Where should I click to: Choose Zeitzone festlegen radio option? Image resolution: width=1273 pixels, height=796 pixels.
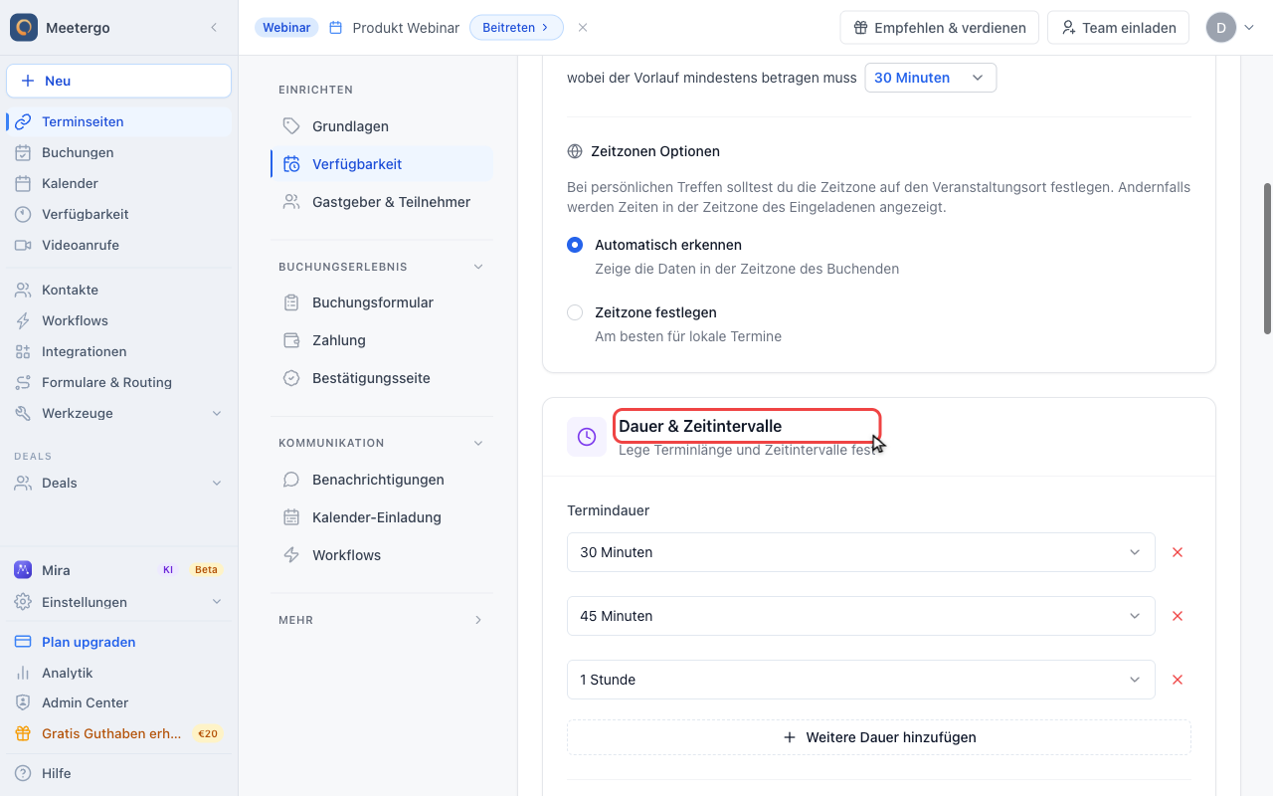click(x=575, y=312)
